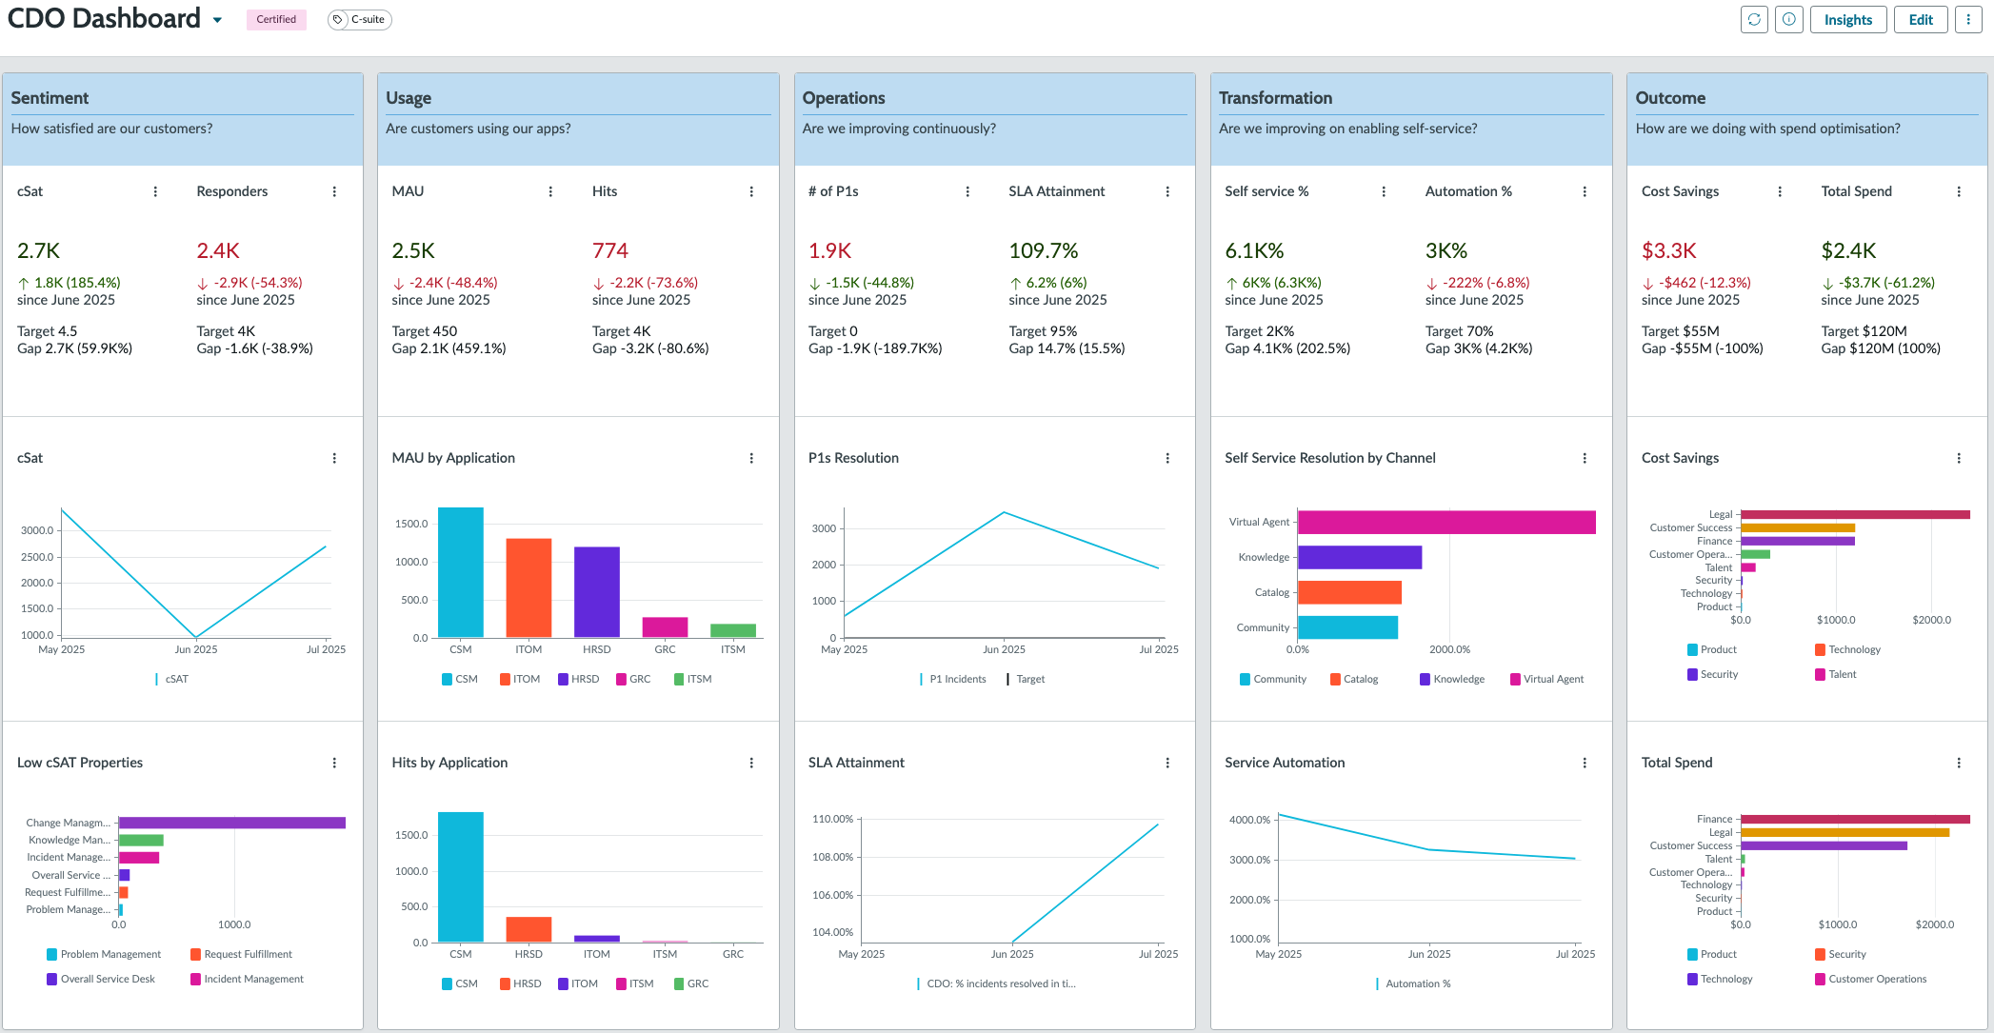Open the P1s Resolution chart options menu
This screenshot has width=1994, height=1033.
[1167, 458]
